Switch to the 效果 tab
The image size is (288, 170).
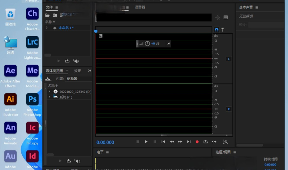coord(77,71)
